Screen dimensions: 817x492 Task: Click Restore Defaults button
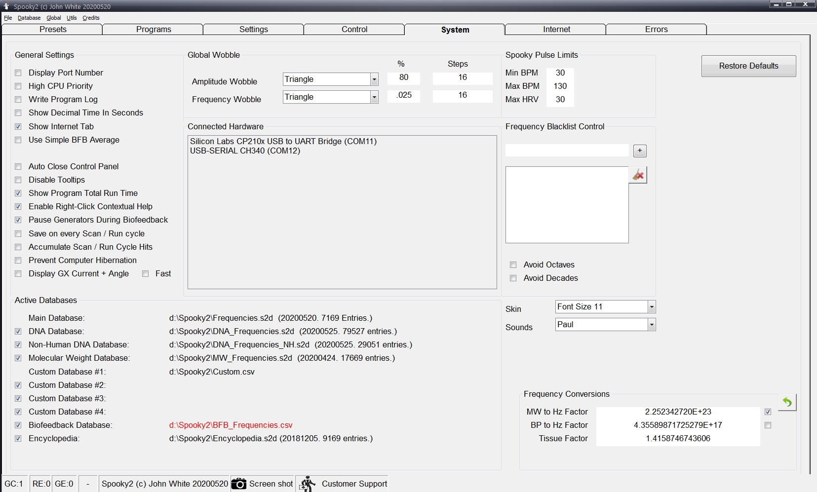click(748, 66)
